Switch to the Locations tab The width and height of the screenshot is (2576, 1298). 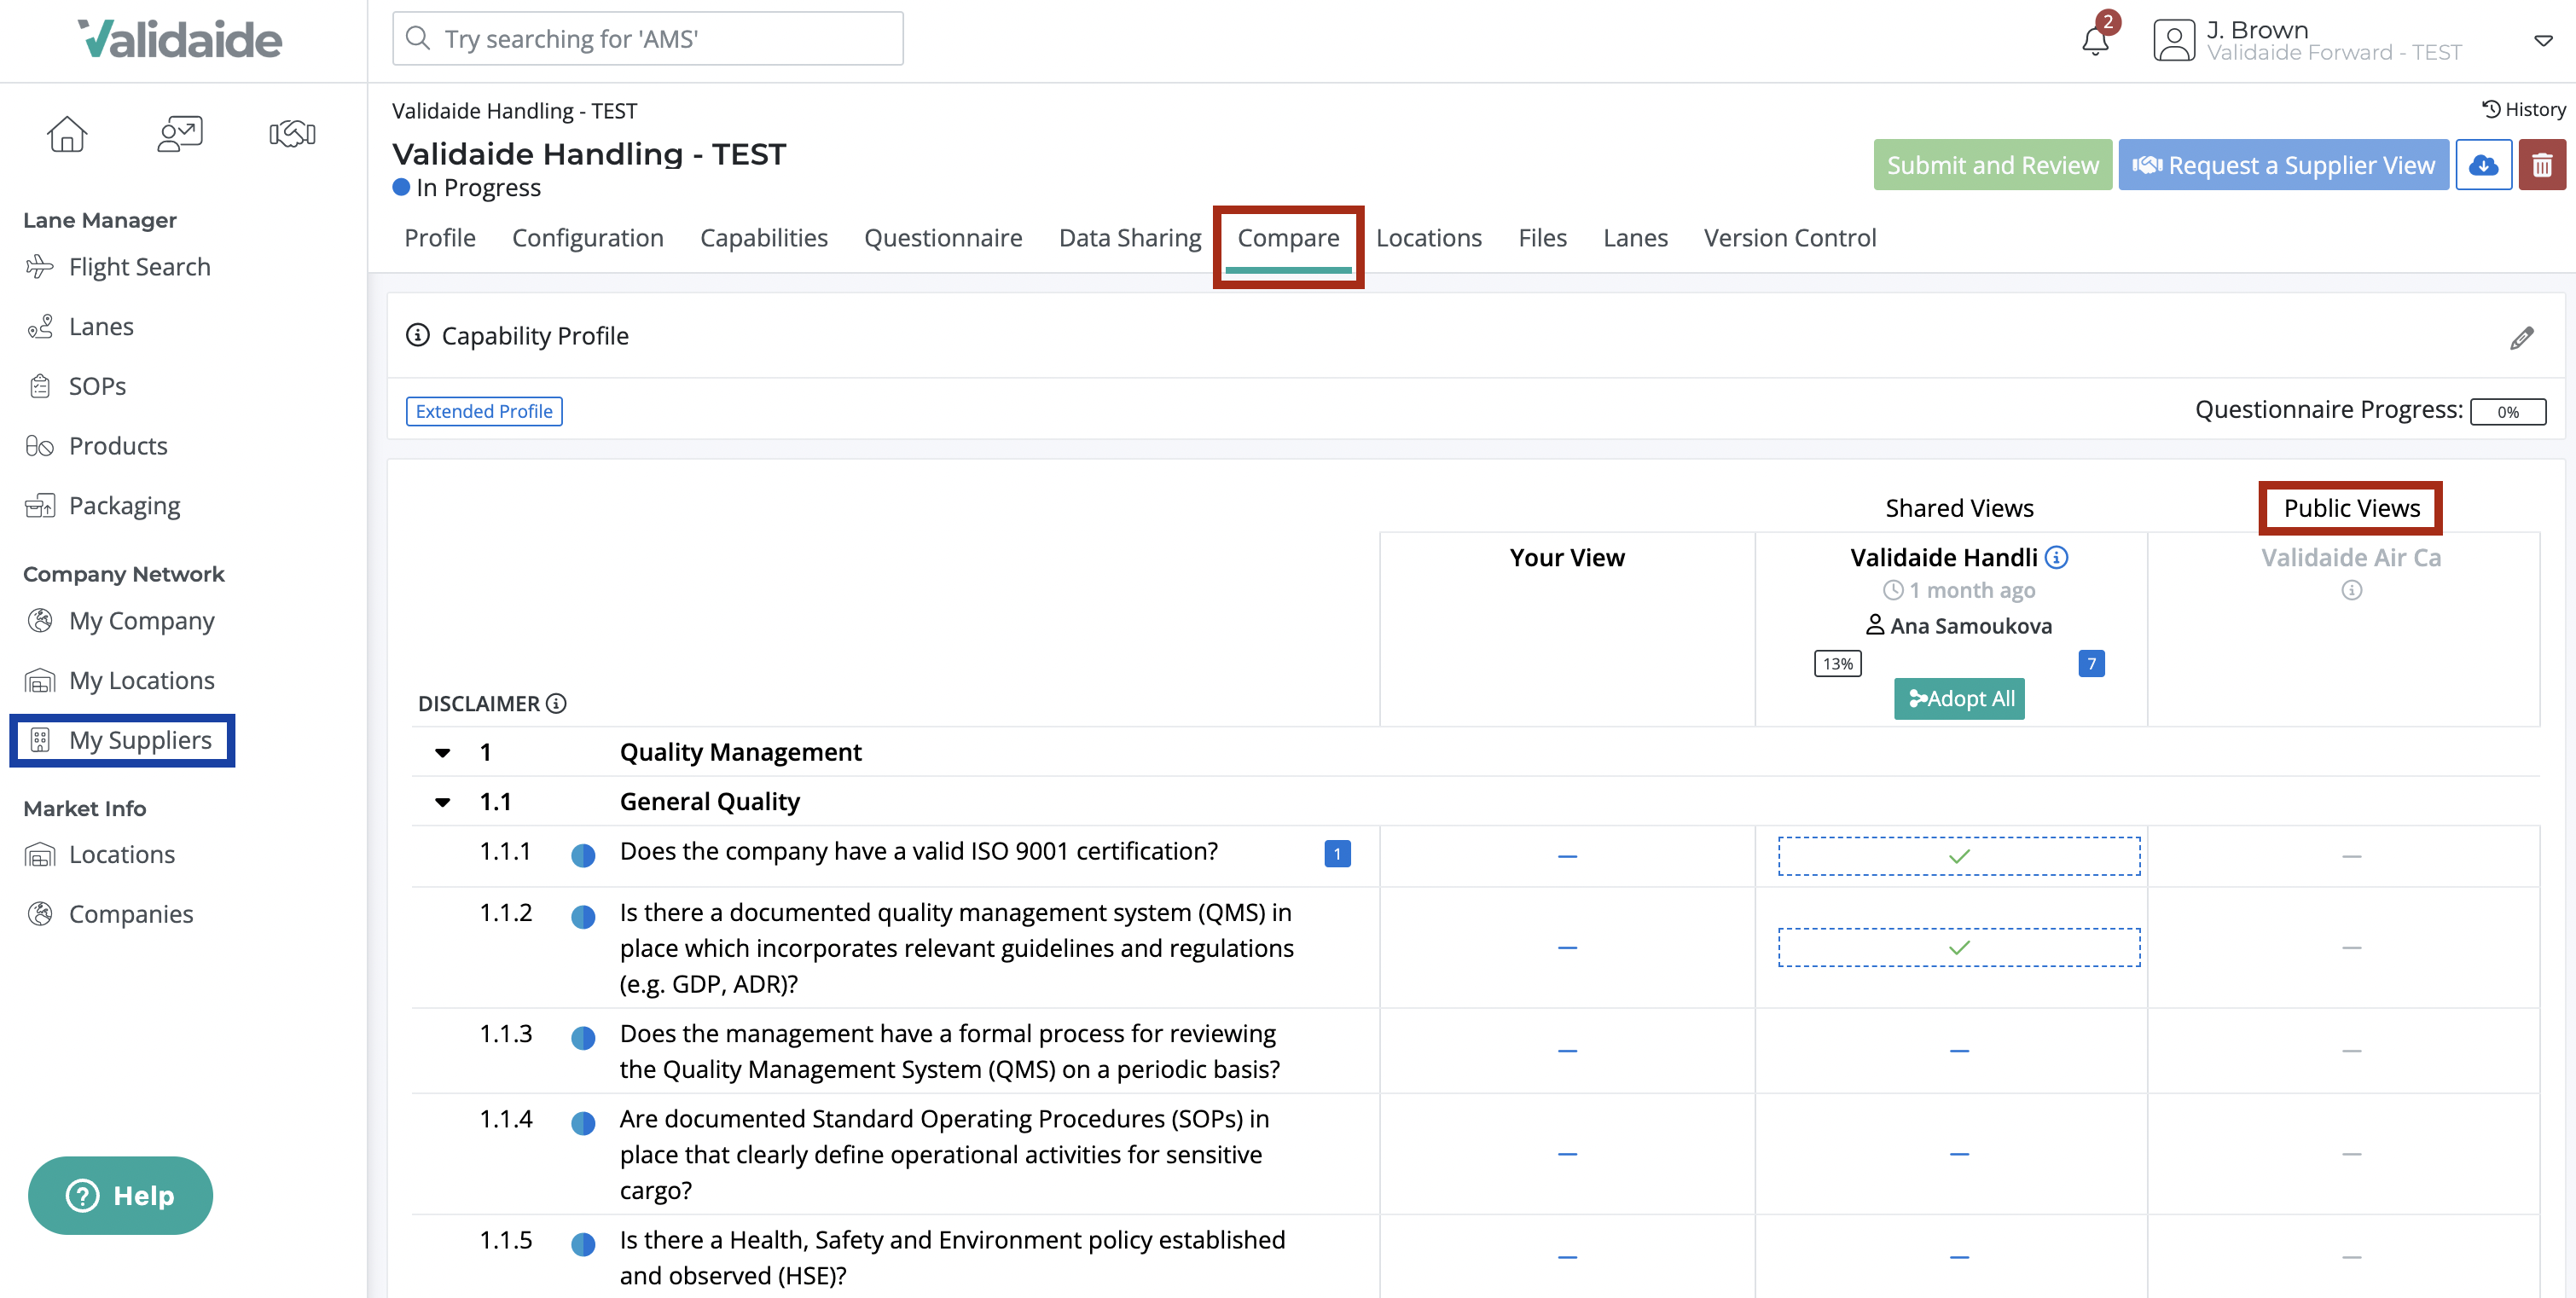(x=1429, y=238)
